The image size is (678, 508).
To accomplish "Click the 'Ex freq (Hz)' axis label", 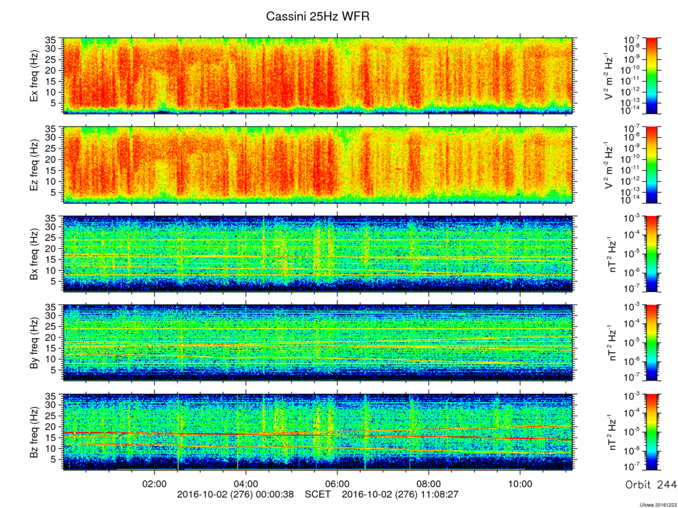I will (34, 76).
